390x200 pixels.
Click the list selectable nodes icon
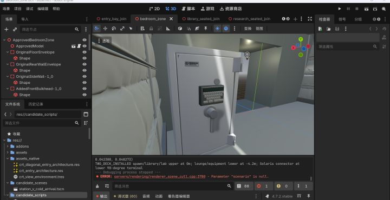pyautogui.click(x=142, y=29)
